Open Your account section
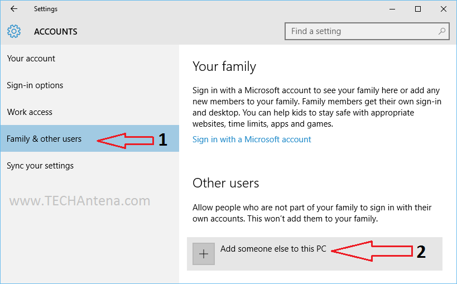The width and height of the screenshot is (457, 284). pyautogui.click(x=89, y=59)
